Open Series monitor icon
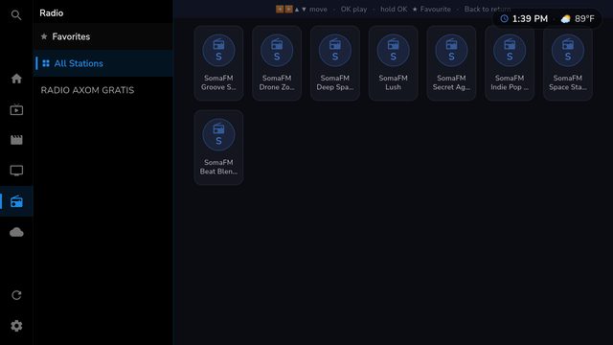This screenshot has height=345, width=613. (x=16, y=171)
